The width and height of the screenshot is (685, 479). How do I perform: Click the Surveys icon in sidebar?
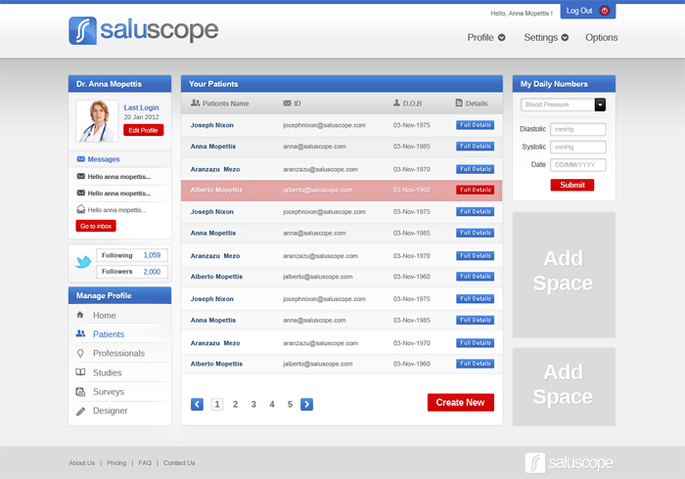(x=80, y=392)
